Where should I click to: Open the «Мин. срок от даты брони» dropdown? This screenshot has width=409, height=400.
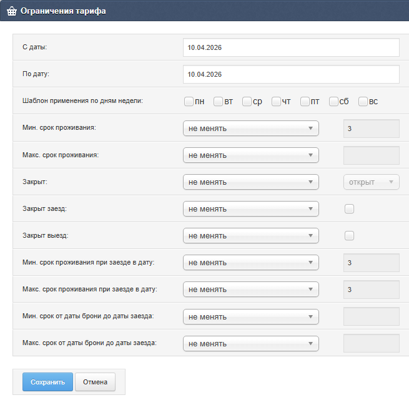pyautogui.click(x=250, y=316)
